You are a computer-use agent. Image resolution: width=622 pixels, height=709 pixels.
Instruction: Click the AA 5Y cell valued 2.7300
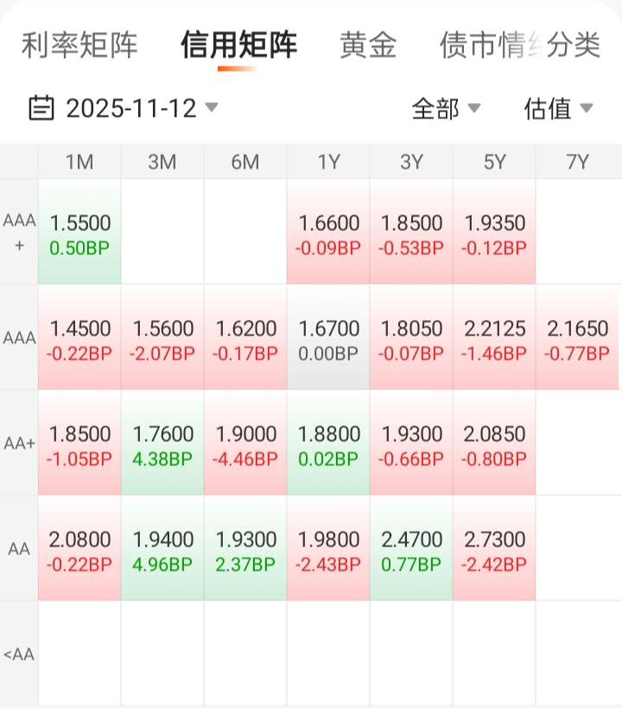click(494, 550)
